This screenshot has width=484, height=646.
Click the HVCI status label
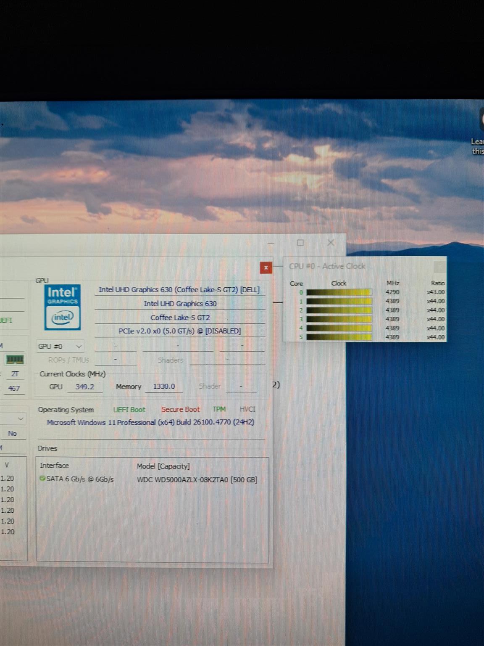247,409
